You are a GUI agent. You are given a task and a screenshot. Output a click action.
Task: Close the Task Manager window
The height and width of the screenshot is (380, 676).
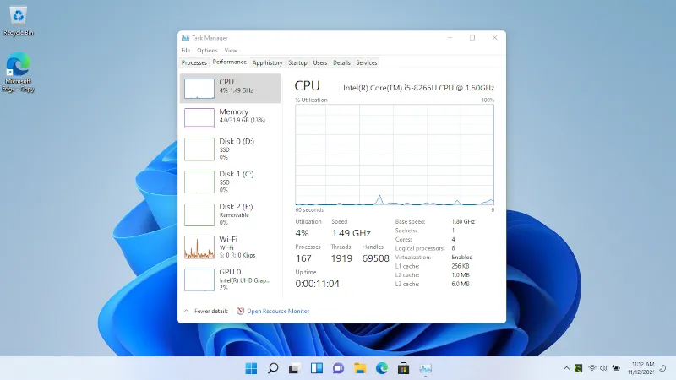tap(494, 38)
